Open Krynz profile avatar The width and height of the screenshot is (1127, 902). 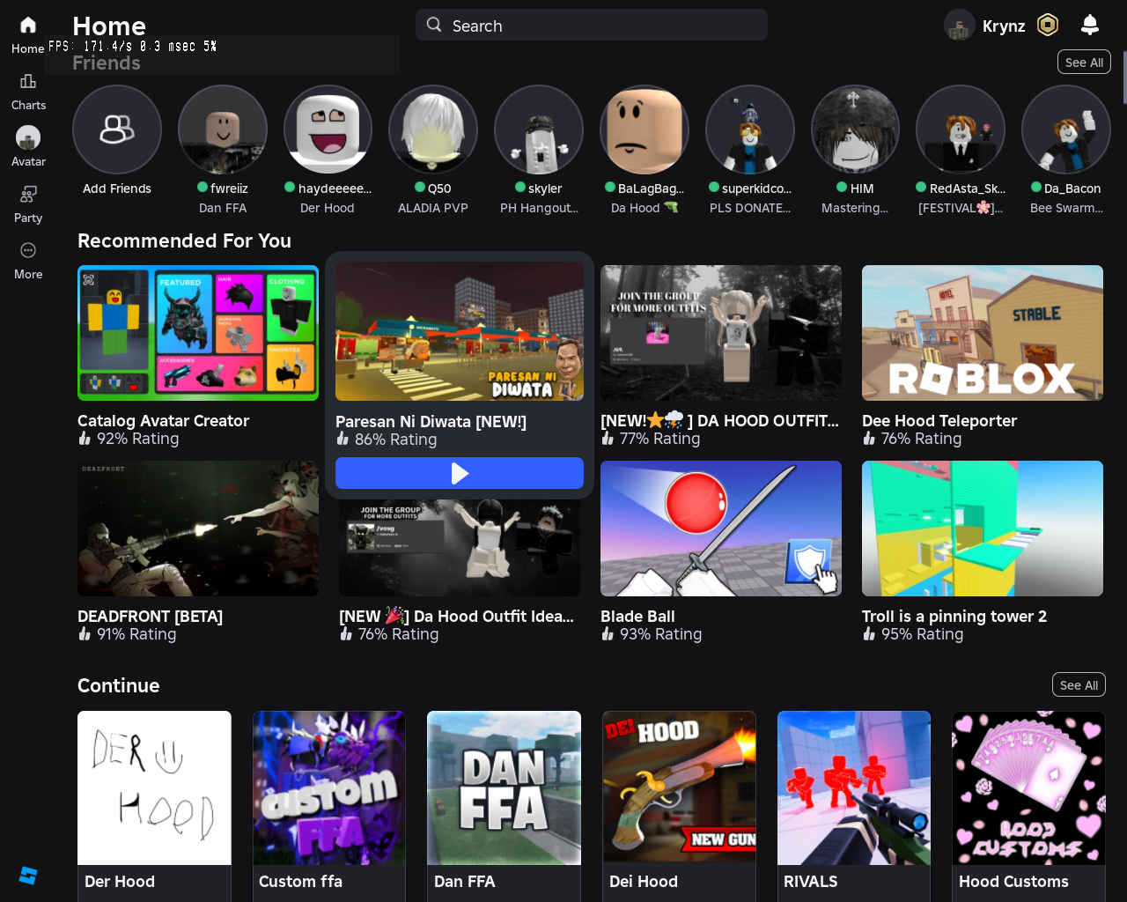[x=960, y=25]
